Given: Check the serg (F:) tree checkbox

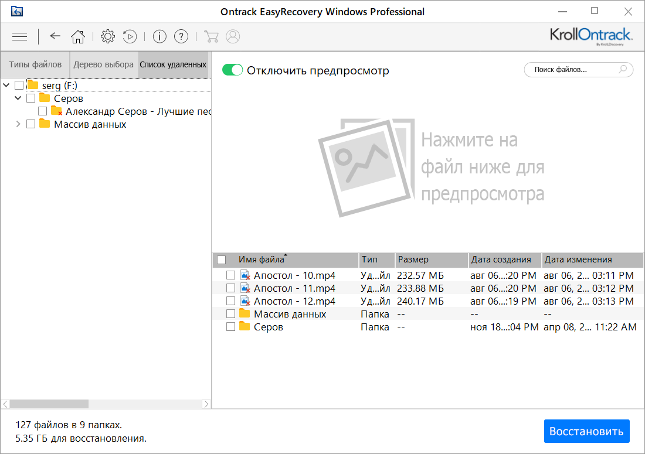Looking at the screenshot, I should (x=19, y=86).
